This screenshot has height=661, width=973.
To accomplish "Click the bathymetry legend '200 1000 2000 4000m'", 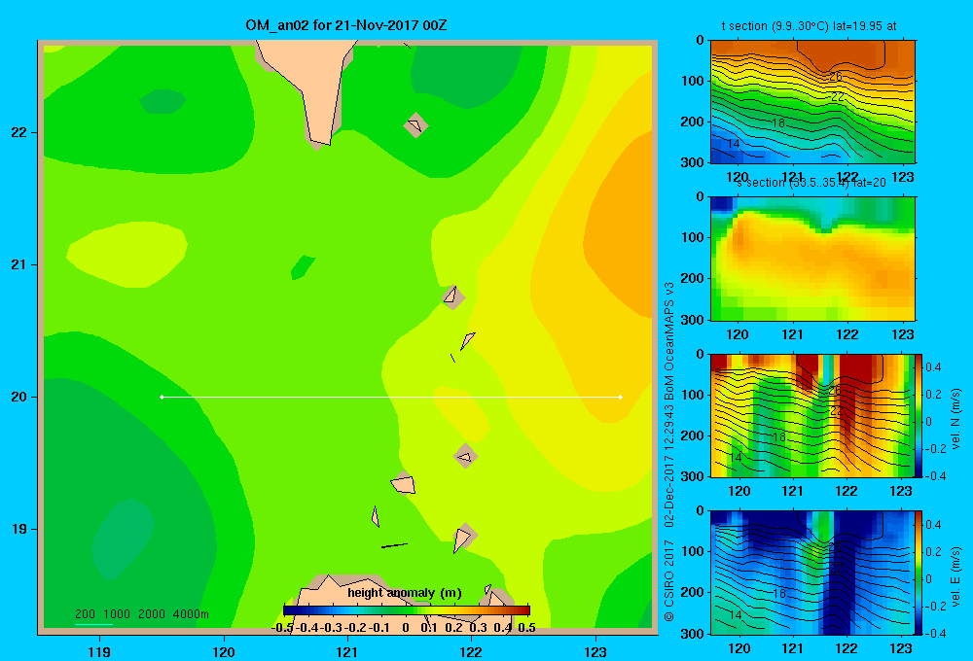I will pyautogui.click(x=141, y=614).
